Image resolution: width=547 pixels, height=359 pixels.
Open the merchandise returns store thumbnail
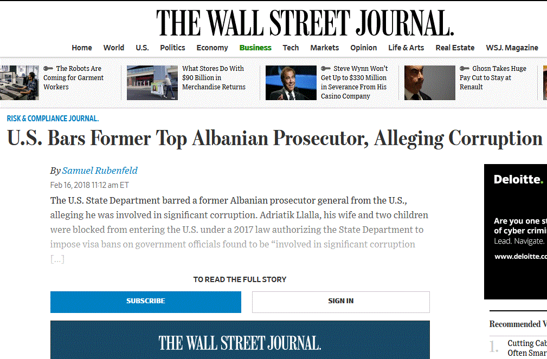(x=152, y=83)
